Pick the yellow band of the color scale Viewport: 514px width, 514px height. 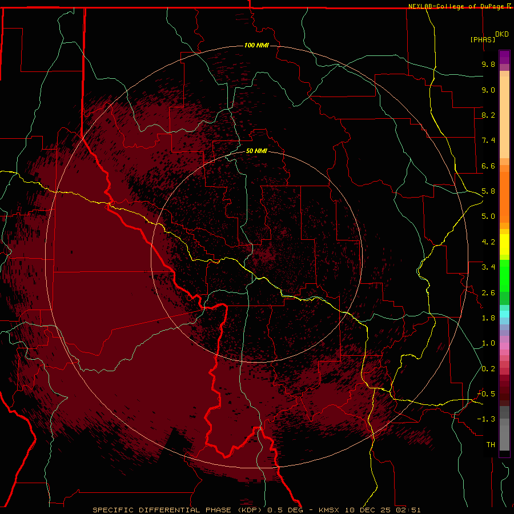tap(504, 244)
